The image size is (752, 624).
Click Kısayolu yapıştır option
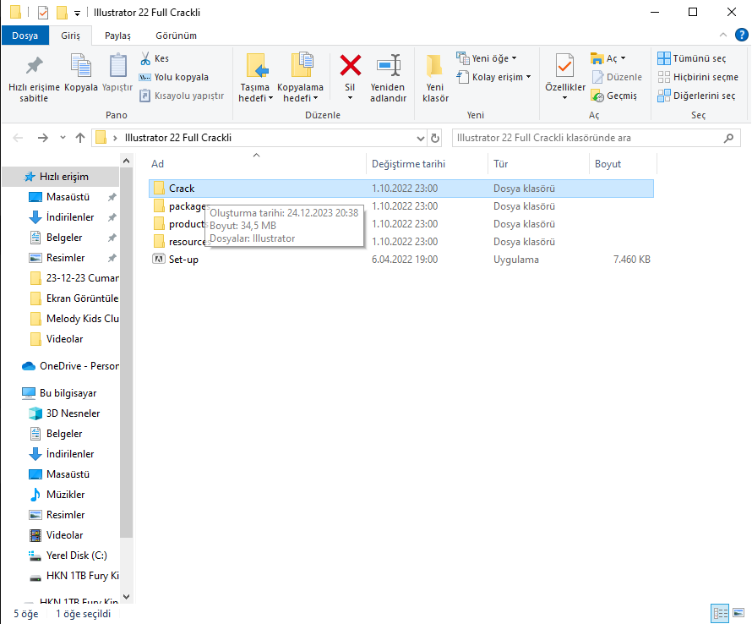point(182,96)
